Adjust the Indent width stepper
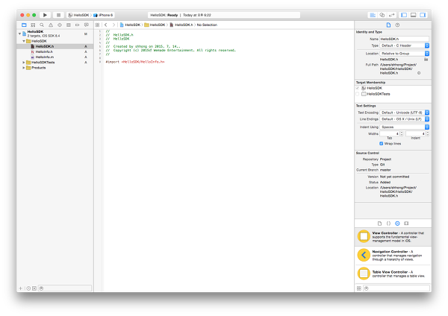This screenshot has height=316, width=448. (427, 133)
